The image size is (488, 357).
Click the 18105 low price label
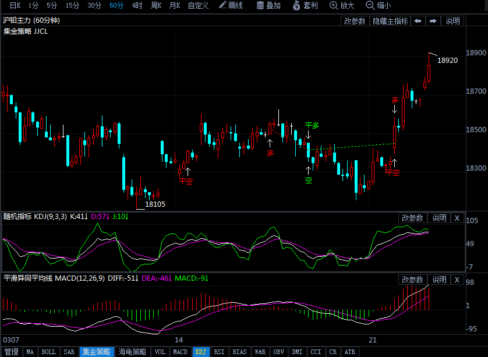tap(155, 204)
